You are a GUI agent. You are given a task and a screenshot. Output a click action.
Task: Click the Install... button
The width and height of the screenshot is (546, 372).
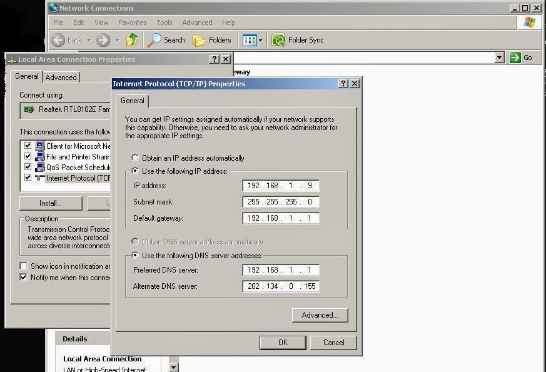pos(51,203)
